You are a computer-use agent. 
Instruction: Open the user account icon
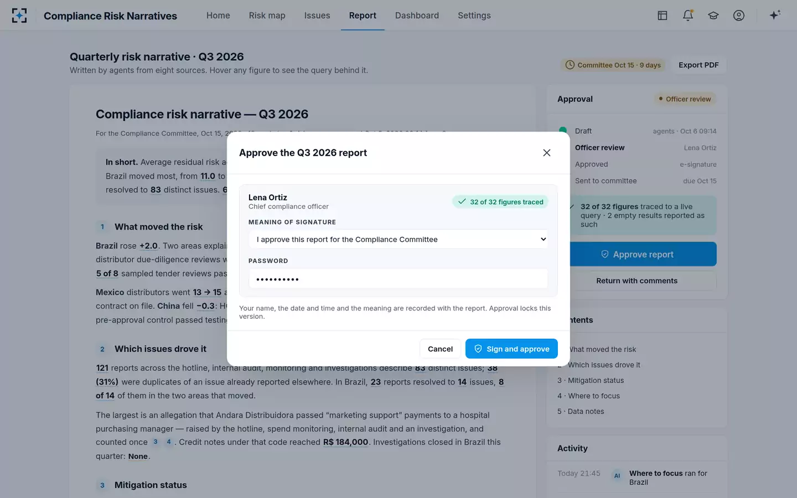pos(739,15)
